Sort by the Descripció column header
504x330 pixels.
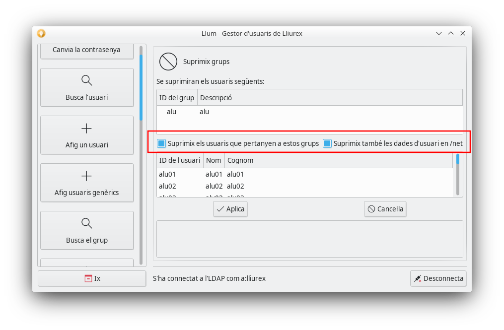pyautogui.click(x=216, y=98)
